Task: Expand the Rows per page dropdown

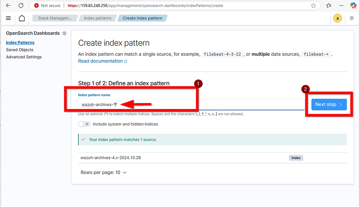Action: (104, 172)
